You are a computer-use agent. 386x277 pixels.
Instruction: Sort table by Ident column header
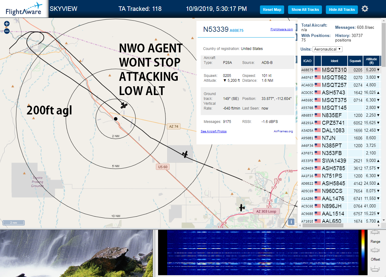point(334,61)
